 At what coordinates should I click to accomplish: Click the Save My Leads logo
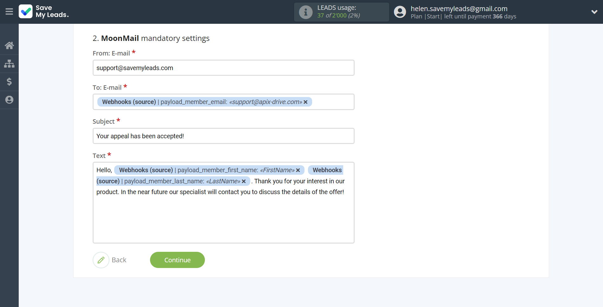click(x=44, y=11)
